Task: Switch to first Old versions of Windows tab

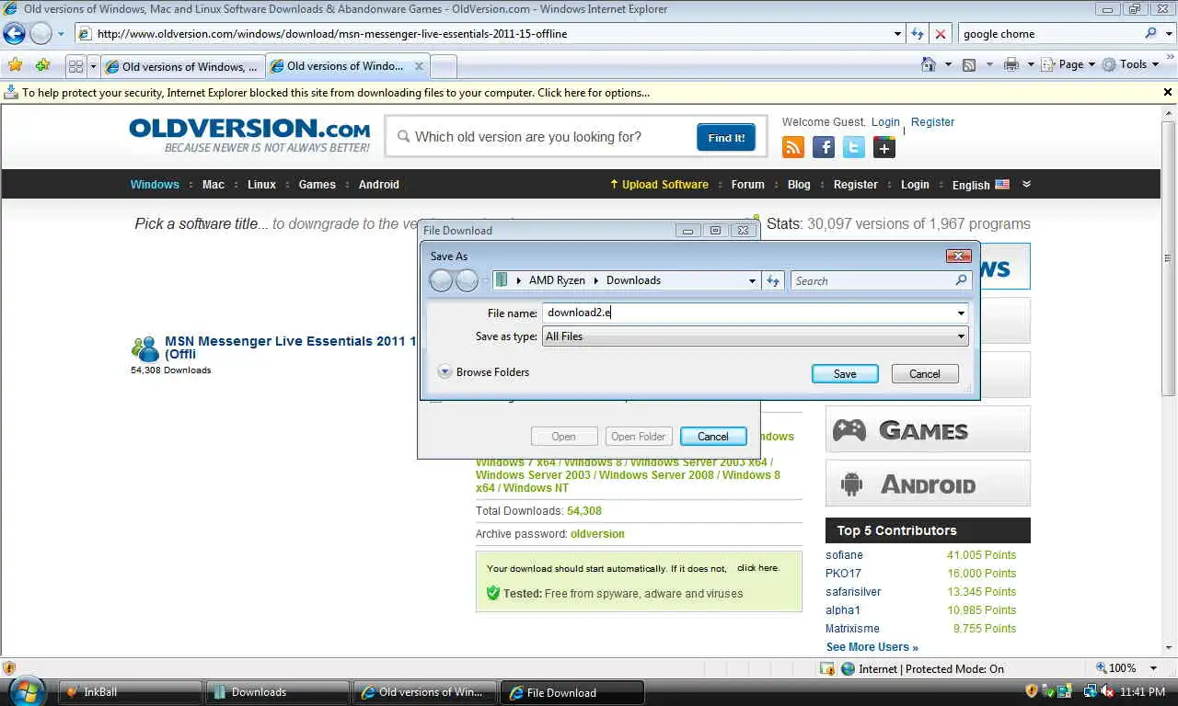Action: coord(182,66)
